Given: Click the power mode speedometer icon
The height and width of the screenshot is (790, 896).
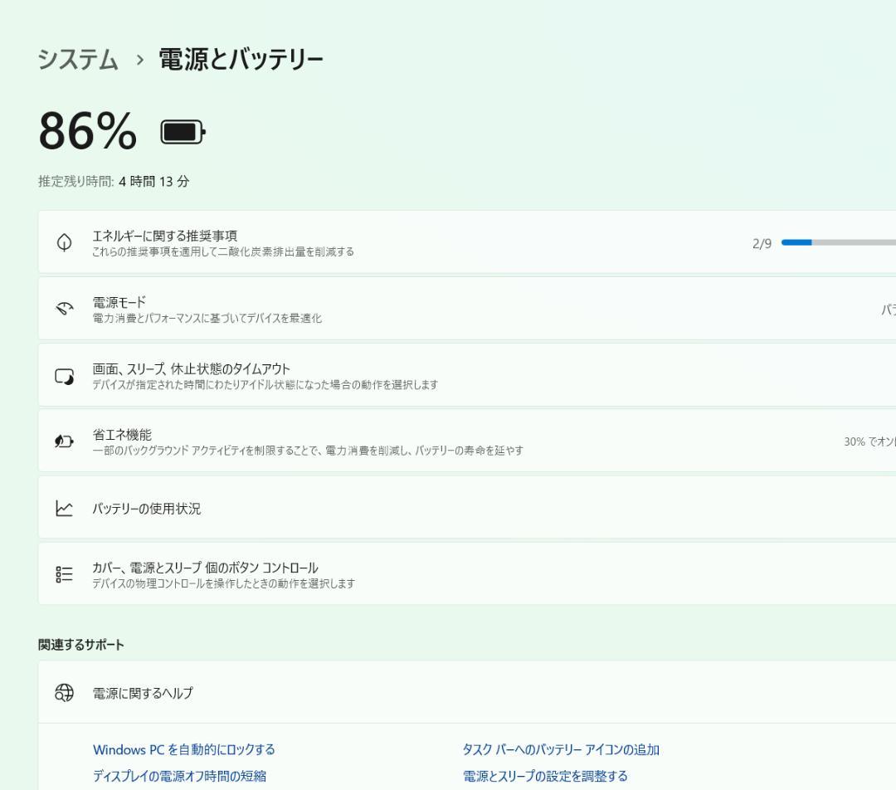Looking at the screenshot, I should 63,308.
